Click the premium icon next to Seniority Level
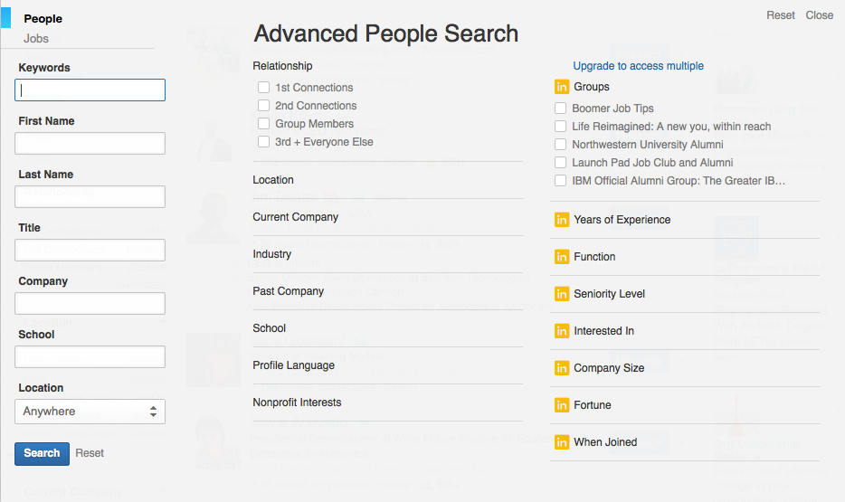Image resolution: width=845 pixels, height=502 pixels. 561,294
